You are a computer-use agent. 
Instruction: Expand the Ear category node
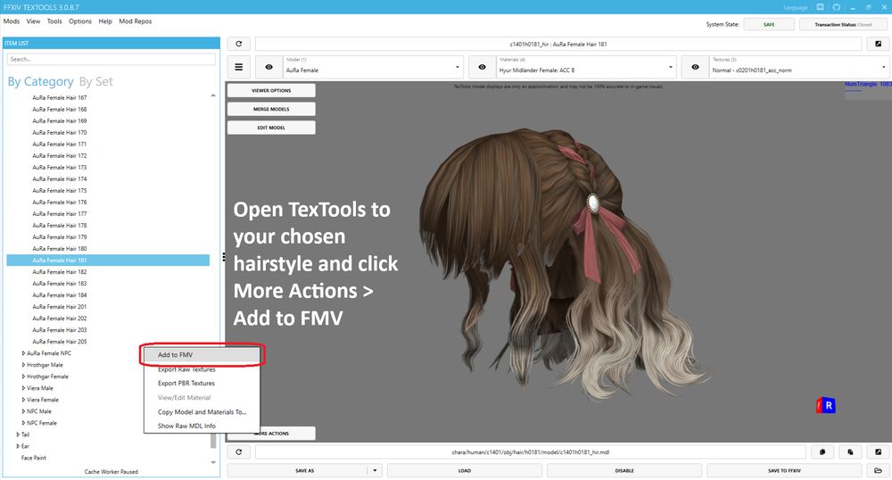[x=18, y=446]
